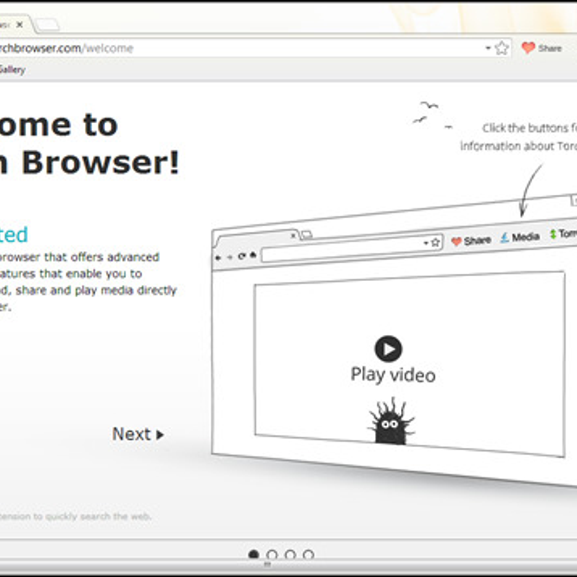Open the address bar dropdown arrow

[488, 48]
